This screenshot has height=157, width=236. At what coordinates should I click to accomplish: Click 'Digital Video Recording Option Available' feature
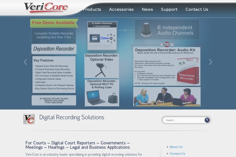click(53, 72)
